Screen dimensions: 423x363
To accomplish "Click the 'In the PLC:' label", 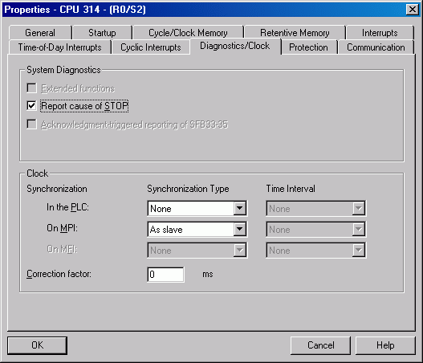I will (x=67, y=207).
